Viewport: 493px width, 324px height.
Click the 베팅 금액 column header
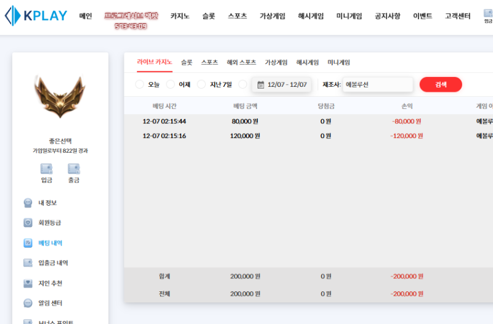[x=245, y=106]
